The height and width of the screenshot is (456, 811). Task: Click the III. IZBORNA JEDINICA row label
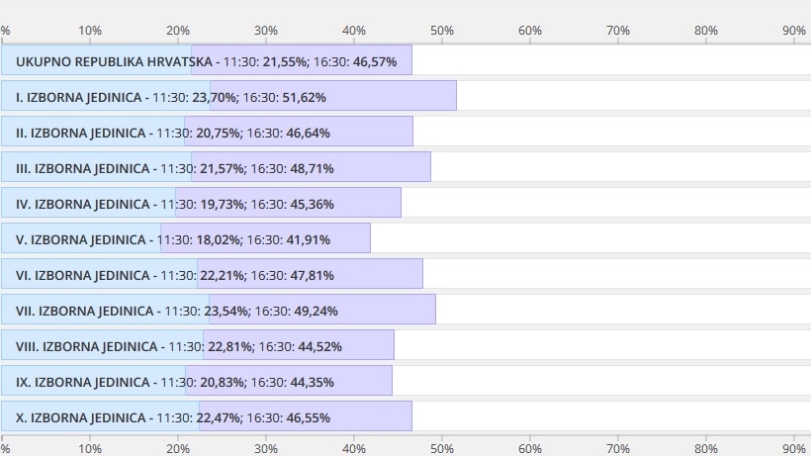point(84,168)
